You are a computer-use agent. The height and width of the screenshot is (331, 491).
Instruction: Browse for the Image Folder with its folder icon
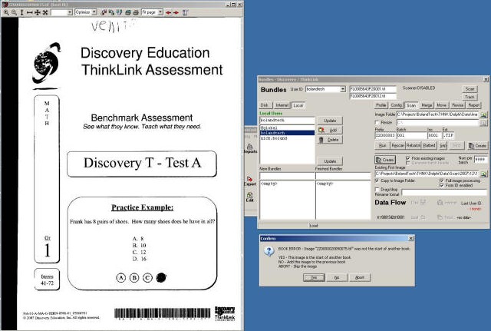click(483, 114)
